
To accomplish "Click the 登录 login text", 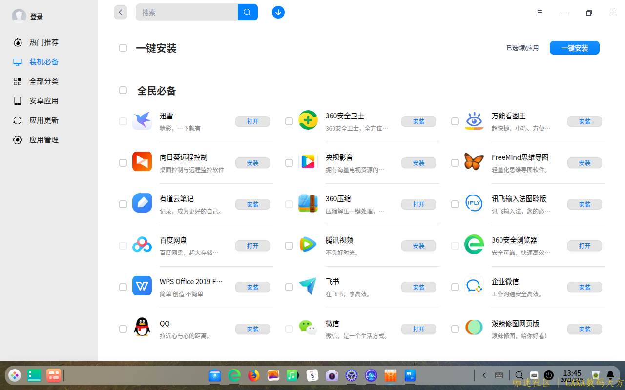I will [x=37, y=17].
